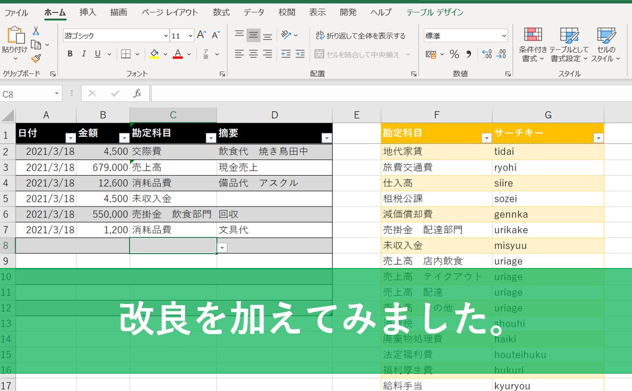
Task: Switch to the 挿入 ribbon tab
Action: pyautogui.click(x=88, y=12)
